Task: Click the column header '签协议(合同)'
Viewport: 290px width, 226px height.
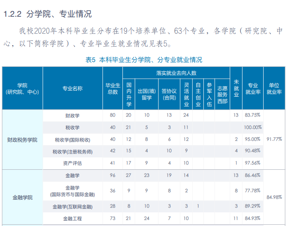Action: (x=169, y=95)
